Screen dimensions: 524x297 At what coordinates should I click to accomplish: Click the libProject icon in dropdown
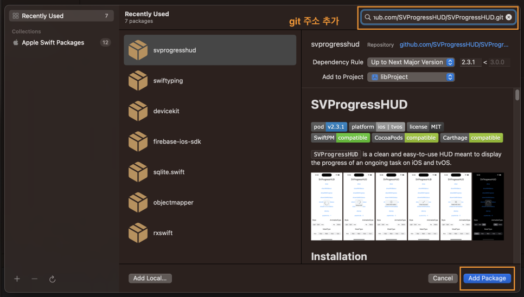pyautogui.click(x=375, y=77)
